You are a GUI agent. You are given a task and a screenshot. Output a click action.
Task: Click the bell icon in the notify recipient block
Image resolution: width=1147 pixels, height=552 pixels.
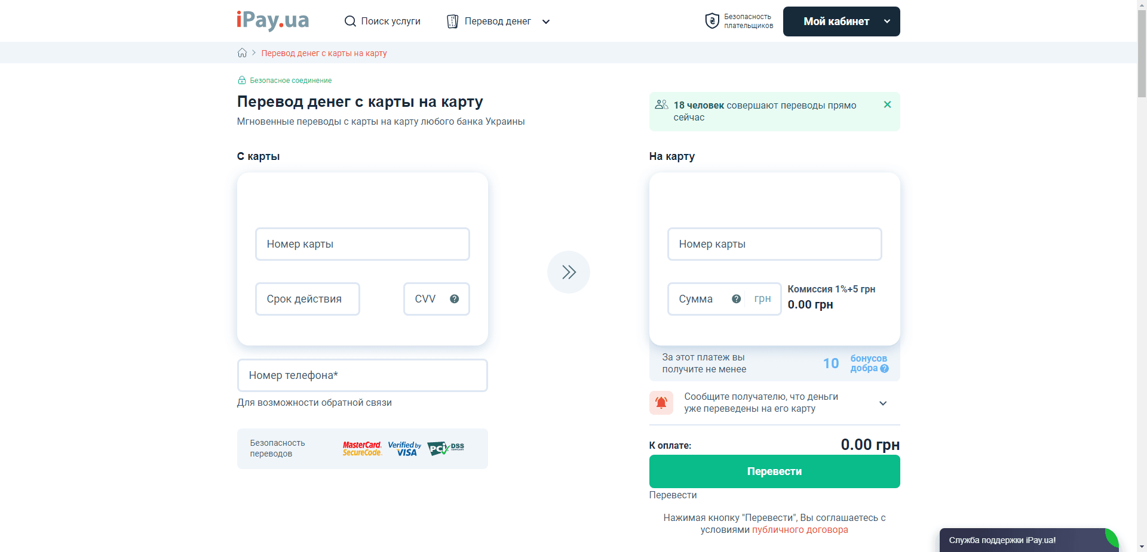tap(661, 403)
